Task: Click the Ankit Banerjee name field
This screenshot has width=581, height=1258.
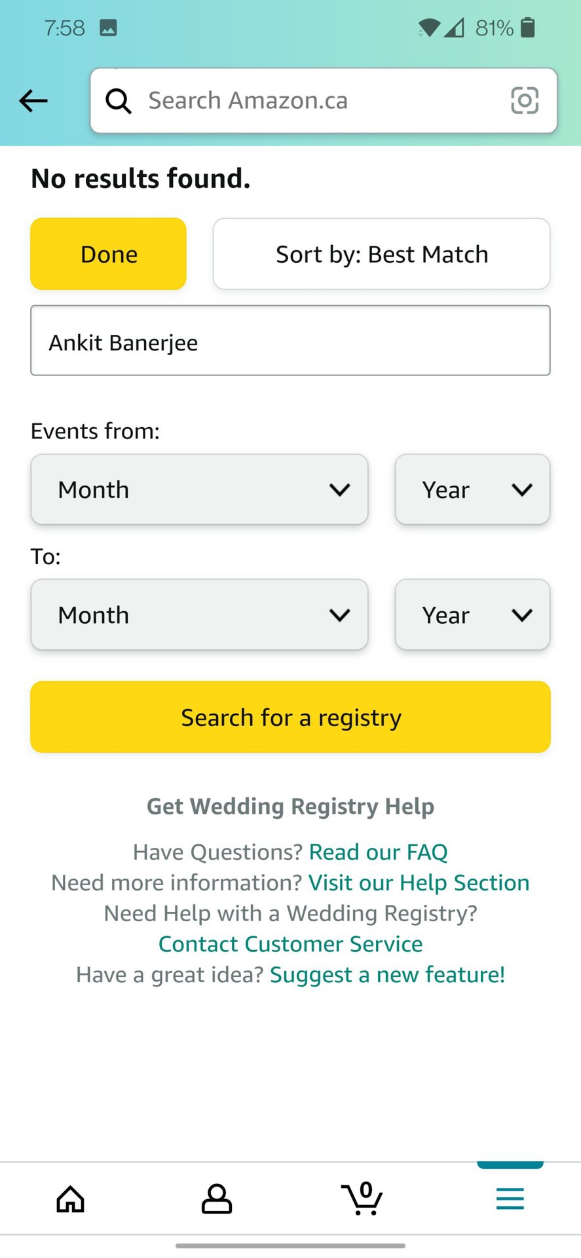Action: (x=290, y=341)
